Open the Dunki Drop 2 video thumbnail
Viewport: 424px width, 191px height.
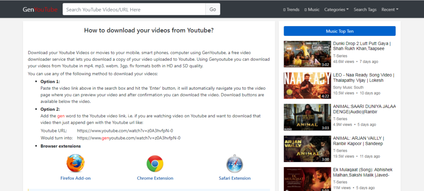pos(308,54)
